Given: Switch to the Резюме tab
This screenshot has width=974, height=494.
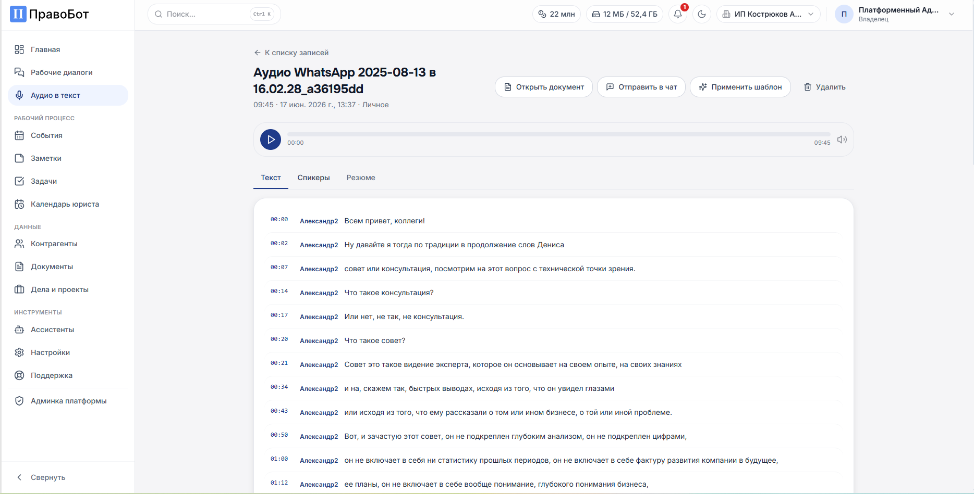Looking at the screenshot, I should pyautogui.click(x=361, y=178).
